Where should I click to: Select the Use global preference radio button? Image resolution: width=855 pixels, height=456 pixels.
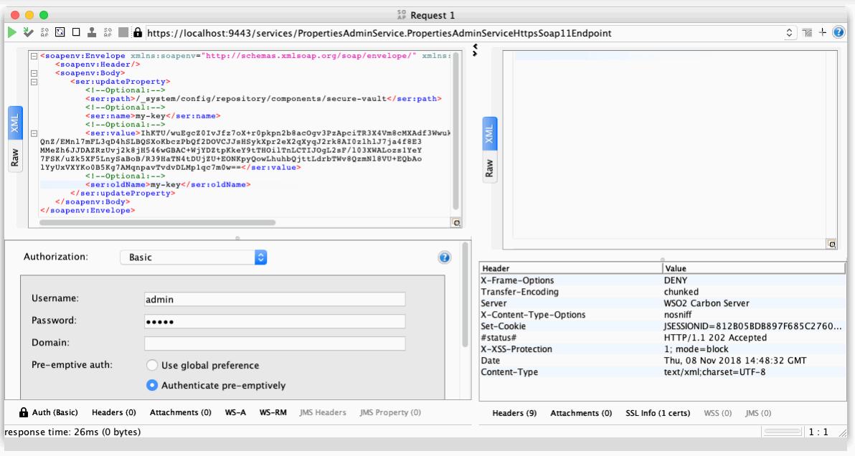click(152, 365)
